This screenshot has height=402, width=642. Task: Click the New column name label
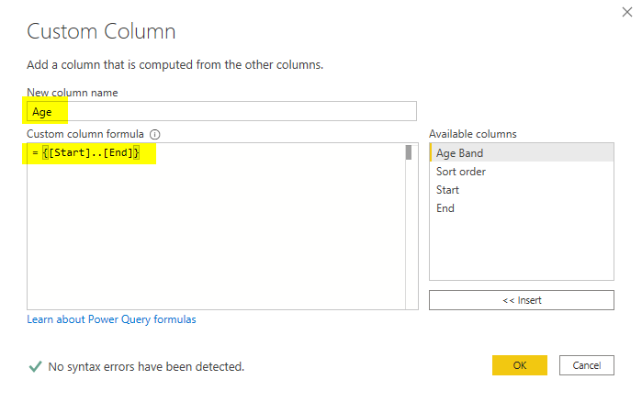coord(73,92)
